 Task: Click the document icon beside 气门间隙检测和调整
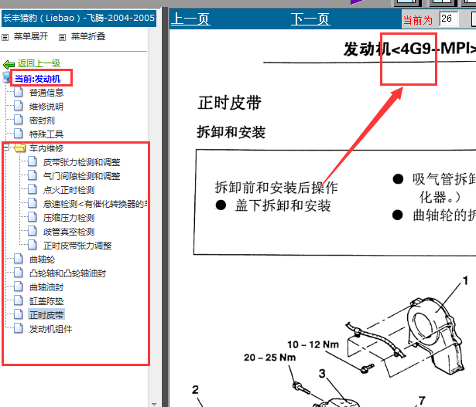33,175
